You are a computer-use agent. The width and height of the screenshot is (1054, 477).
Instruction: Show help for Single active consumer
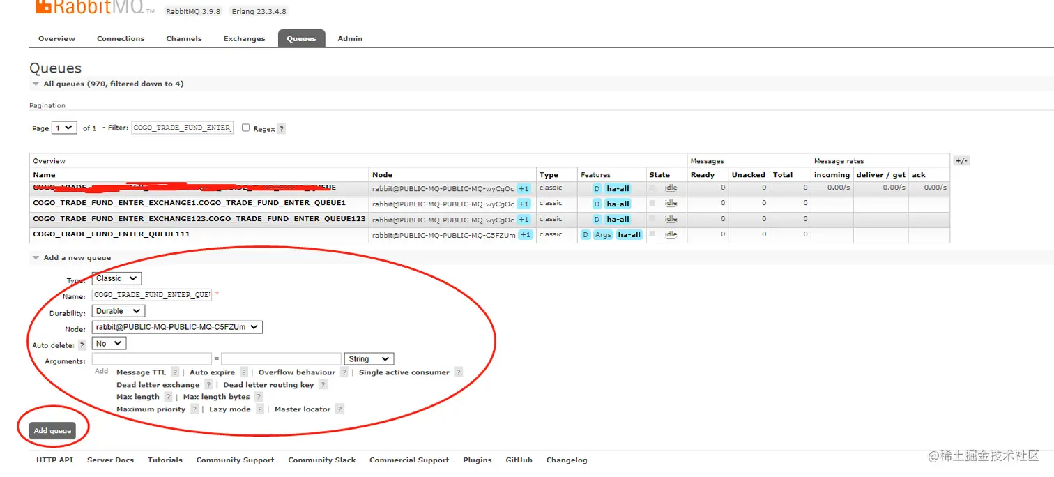pyautogui.click(x=458, y=372)
